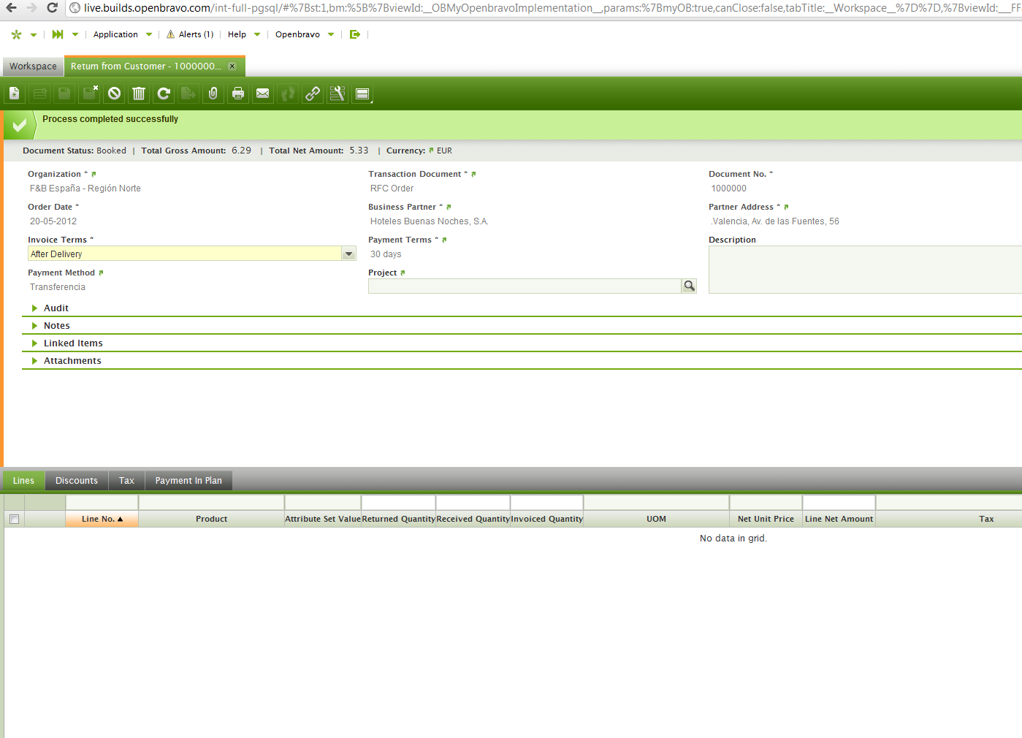This screenshot has width=1022, height=738.
Task: Delete the record with trash icon
Action: tap(139, 94)
